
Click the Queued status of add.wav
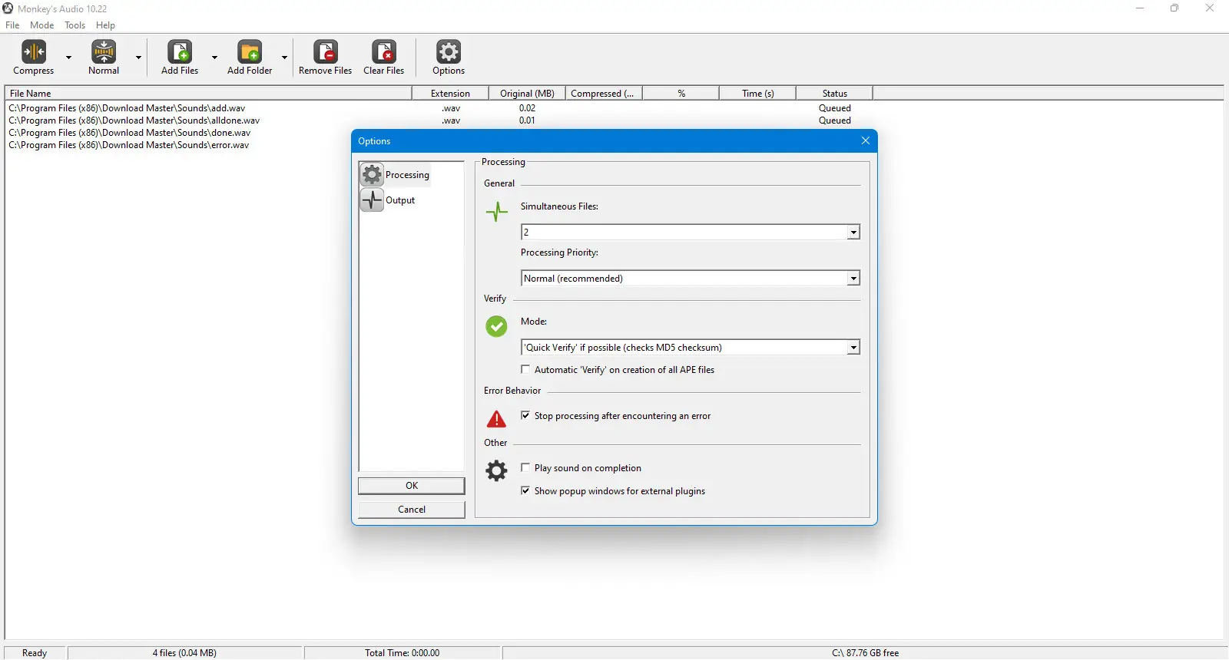[834, 108]
